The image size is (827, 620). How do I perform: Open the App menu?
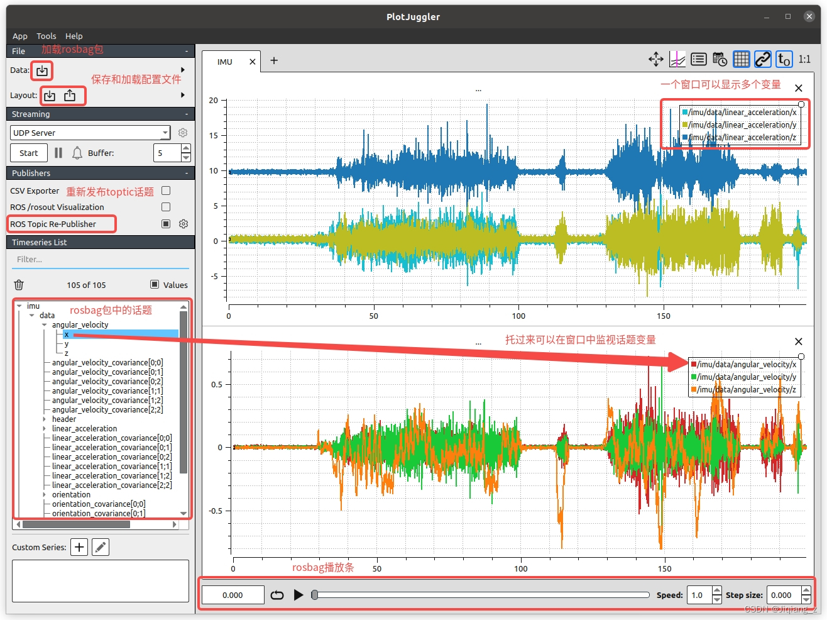(20, 36)
